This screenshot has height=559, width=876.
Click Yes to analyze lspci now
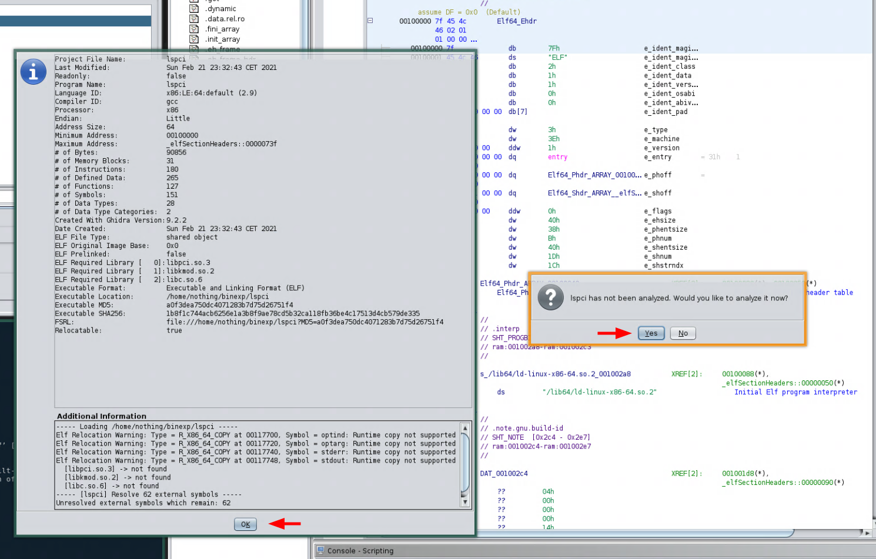(651, 333)
